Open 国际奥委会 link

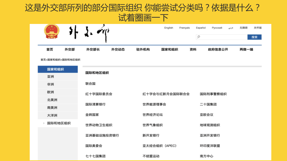[x=94, y=146]
